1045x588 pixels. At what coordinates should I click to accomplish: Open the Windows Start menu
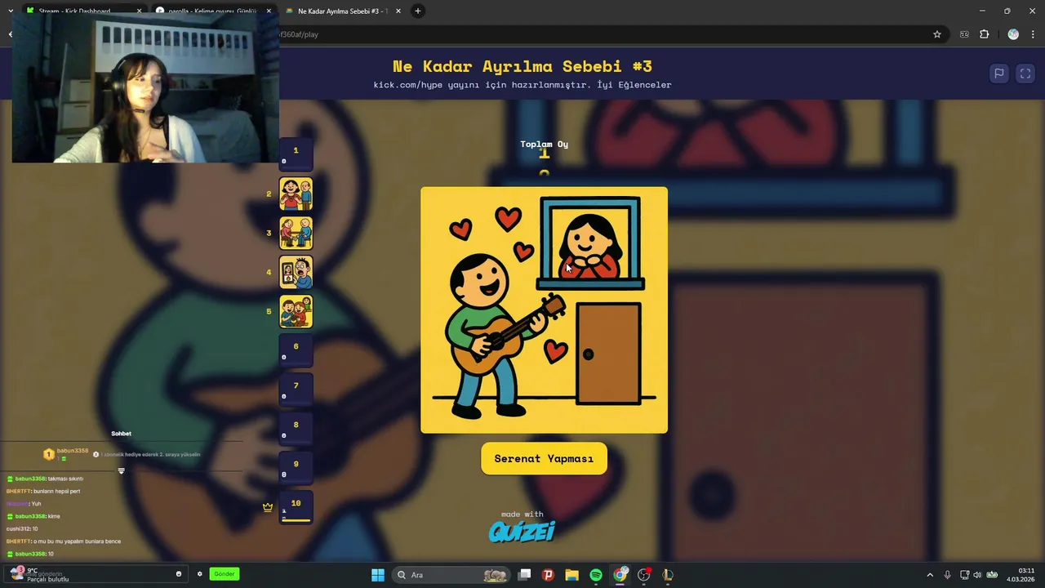378,575
